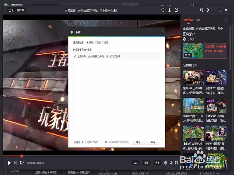This screenshot has height=175, width=234.
Task: Click the loop playback icon
Action: pos(22,163)
